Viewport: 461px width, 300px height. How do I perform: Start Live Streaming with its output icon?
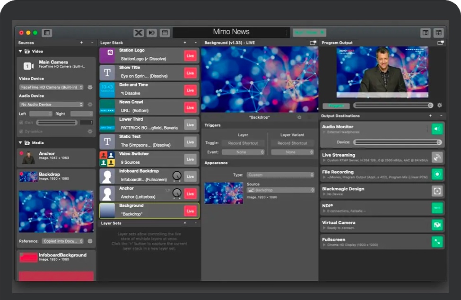[437, 157]
